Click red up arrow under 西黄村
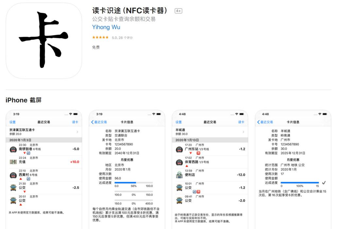 [21, 179]
